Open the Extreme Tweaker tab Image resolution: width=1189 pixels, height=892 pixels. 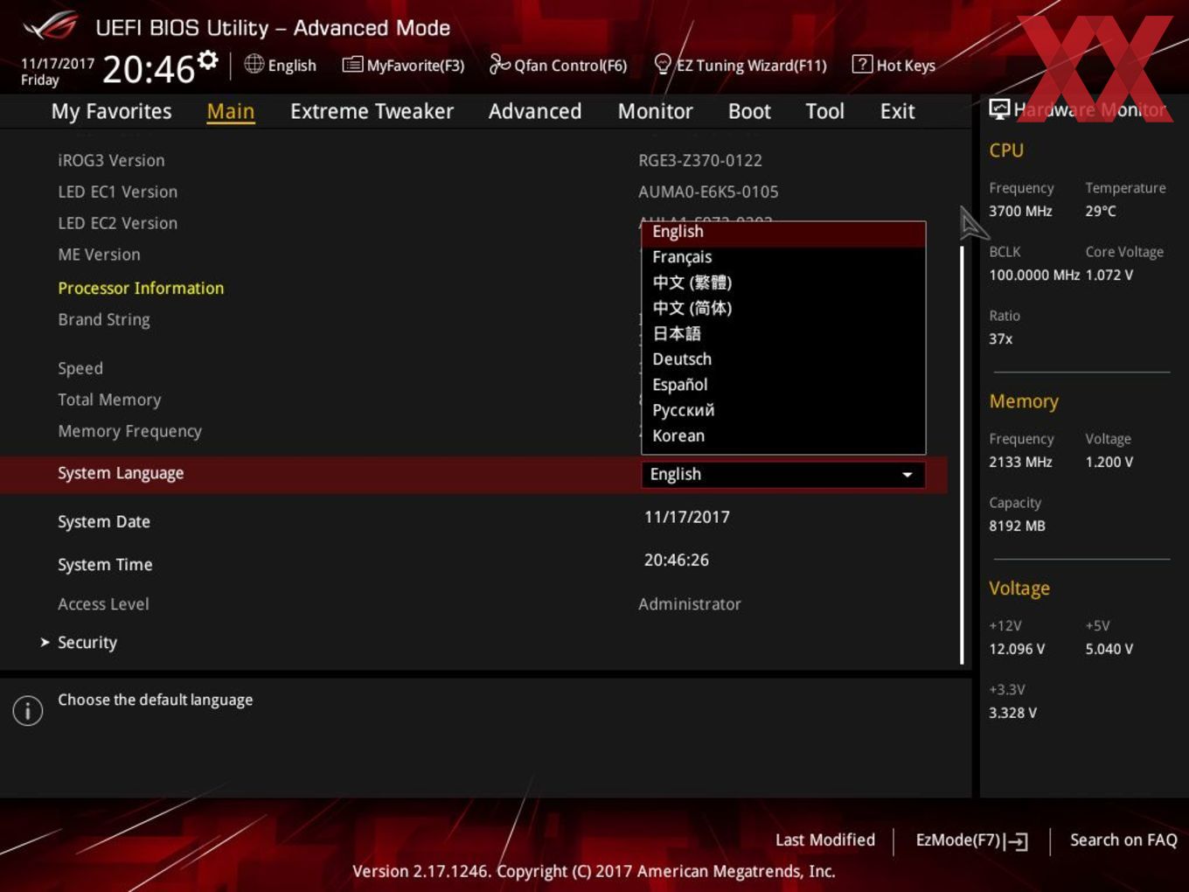tap(372, 111)
